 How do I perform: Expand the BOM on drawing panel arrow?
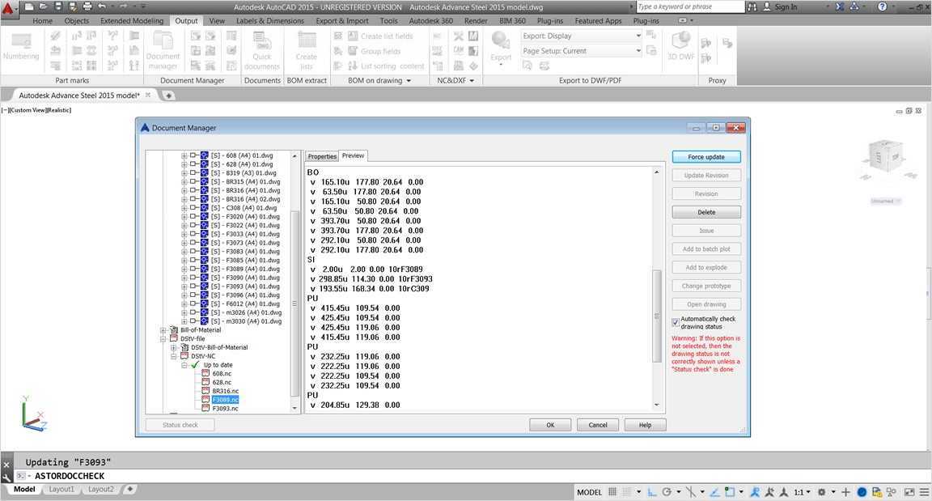click(409, 81)
